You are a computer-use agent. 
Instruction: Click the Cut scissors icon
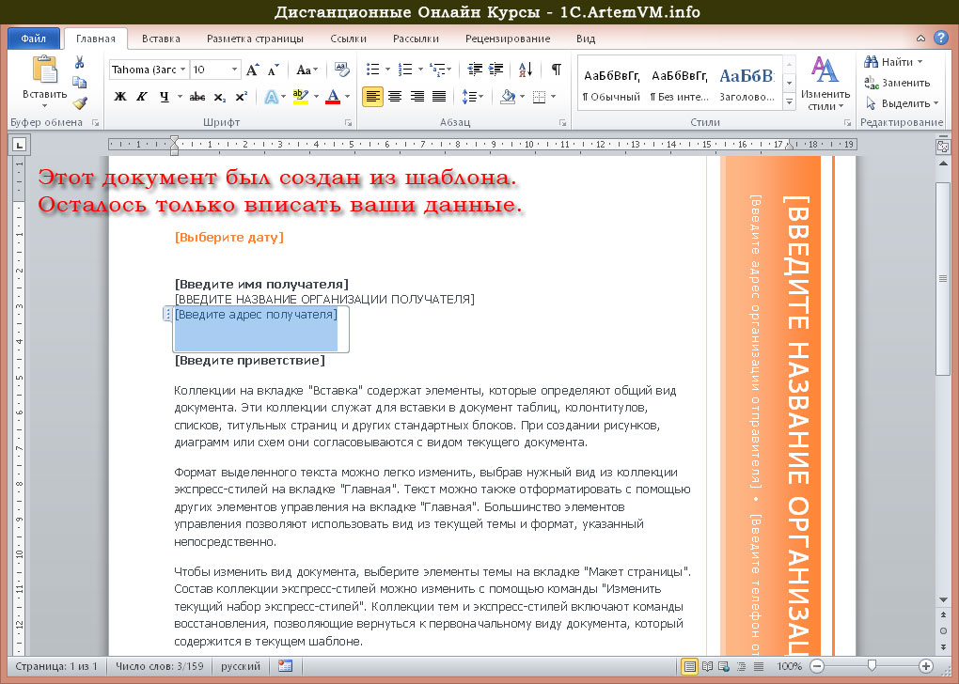[80, 62]
